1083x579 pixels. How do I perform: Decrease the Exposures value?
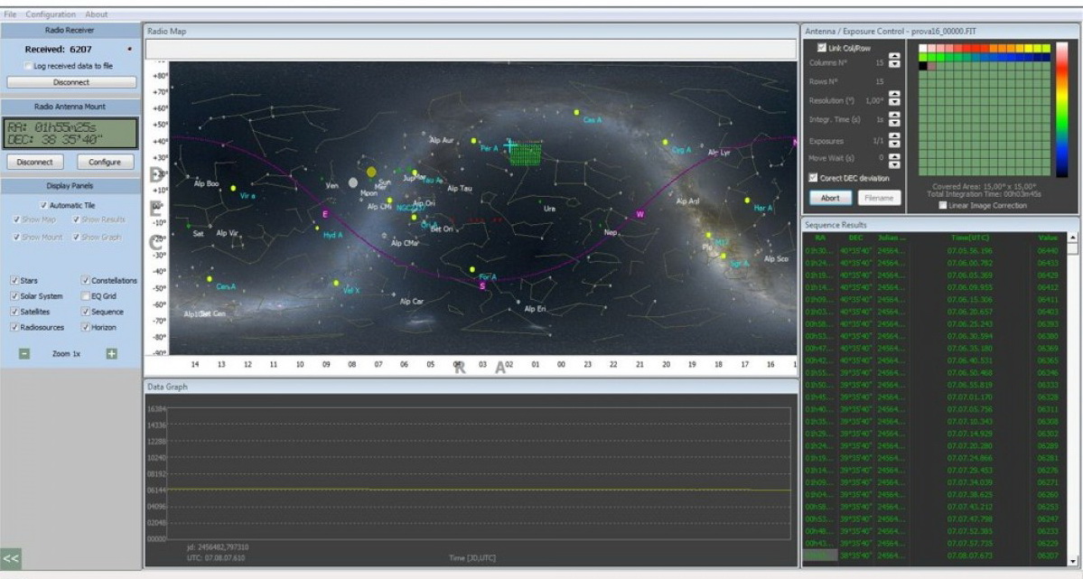point(894,145)
